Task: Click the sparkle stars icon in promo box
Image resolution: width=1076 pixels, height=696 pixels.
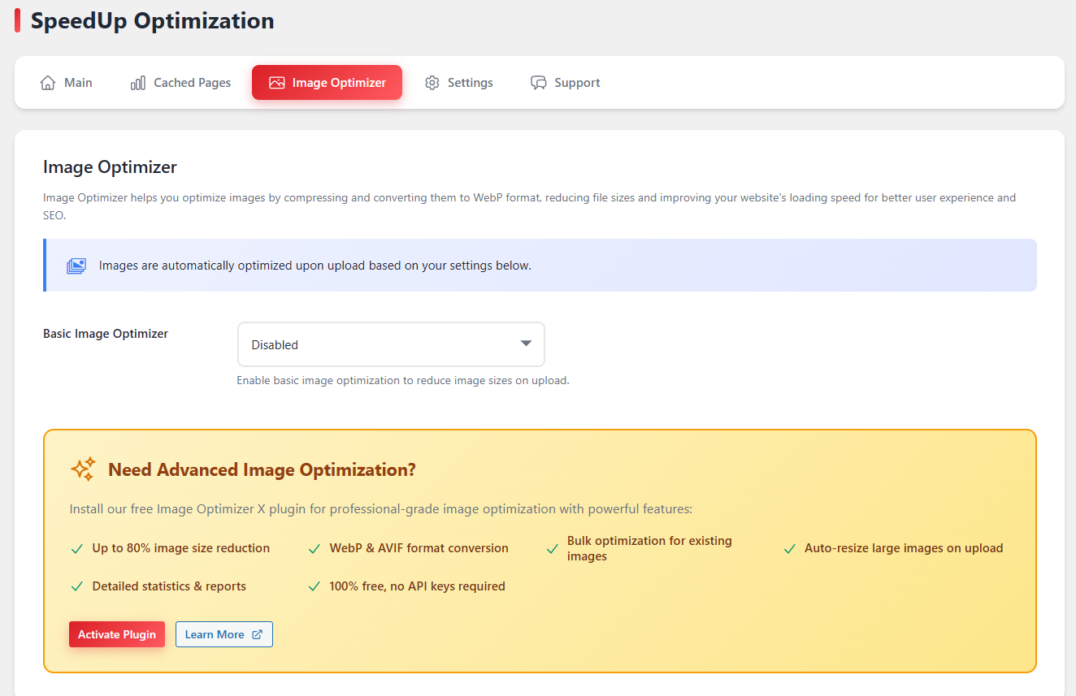Action: (x=83, y=469)
